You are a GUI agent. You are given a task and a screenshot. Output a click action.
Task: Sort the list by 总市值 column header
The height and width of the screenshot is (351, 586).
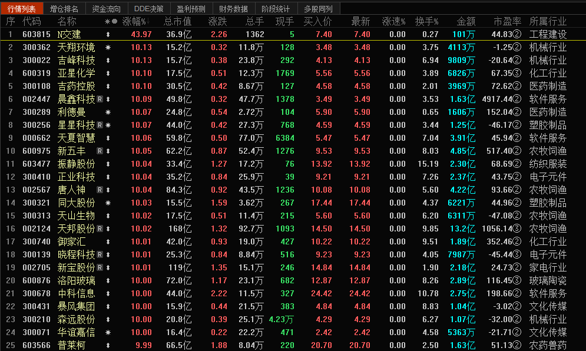coord(177,22)
